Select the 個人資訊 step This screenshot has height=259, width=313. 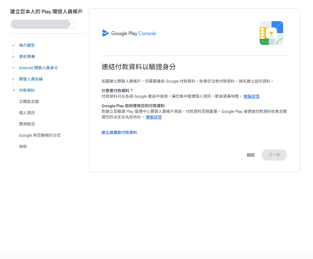[x=27, y=113]
